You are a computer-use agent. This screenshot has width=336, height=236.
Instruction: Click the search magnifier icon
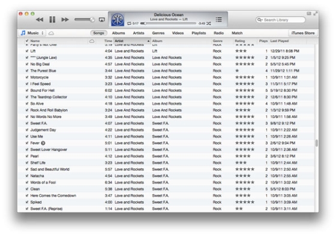pos(260,20)
